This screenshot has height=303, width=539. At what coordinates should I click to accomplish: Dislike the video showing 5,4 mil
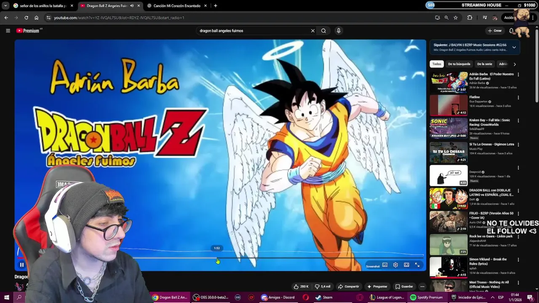tap(323, 287)
